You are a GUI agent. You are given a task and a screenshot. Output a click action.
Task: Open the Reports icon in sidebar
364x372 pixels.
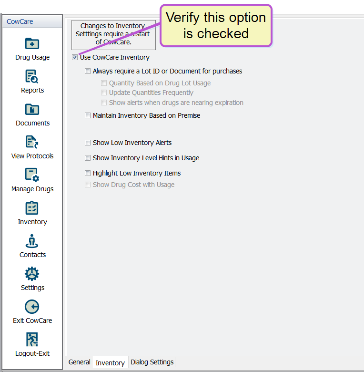[x=32, y=76]
